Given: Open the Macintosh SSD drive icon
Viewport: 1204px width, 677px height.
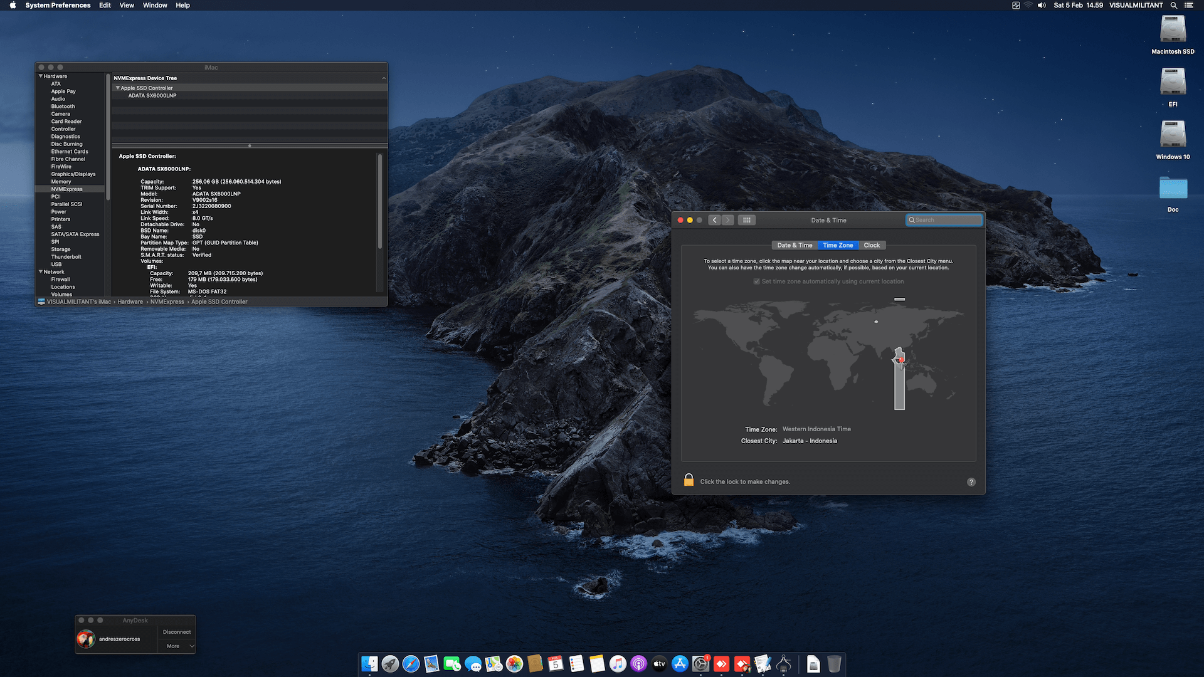Looking at the screenshot, I should (x=1172, y=29).
